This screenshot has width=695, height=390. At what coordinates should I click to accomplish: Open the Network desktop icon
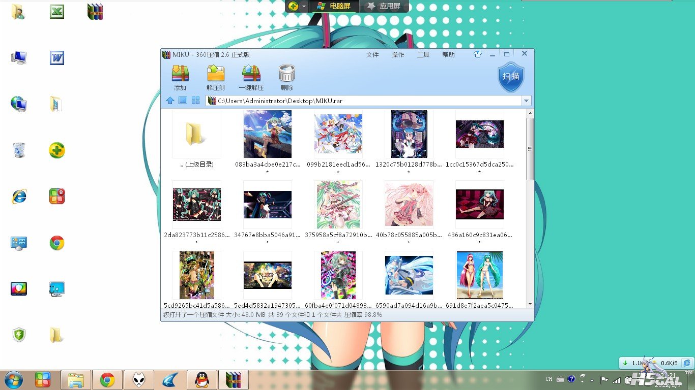pos(18,104)
